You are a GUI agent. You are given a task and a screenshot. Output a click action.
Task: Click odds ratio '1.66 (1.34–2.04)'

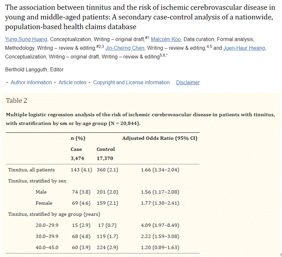tap(160, 170)
